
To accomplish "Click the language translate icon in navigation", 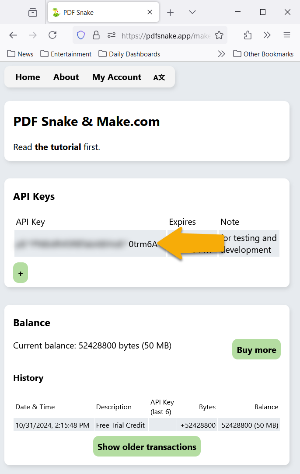I will 159,77.
